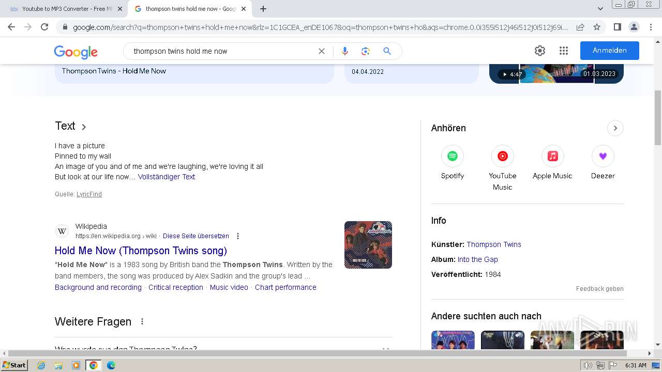662x372 pixels.
Task: Open Hold Me Now Wikipedia result
Action: point(141,251)
